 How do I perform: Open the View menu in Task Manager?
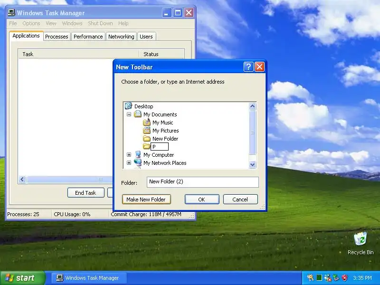51,23
